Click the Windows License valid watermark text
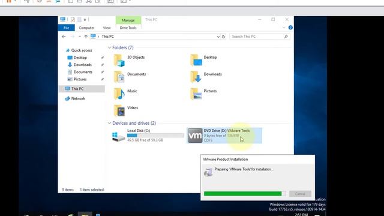 point(298,204)
